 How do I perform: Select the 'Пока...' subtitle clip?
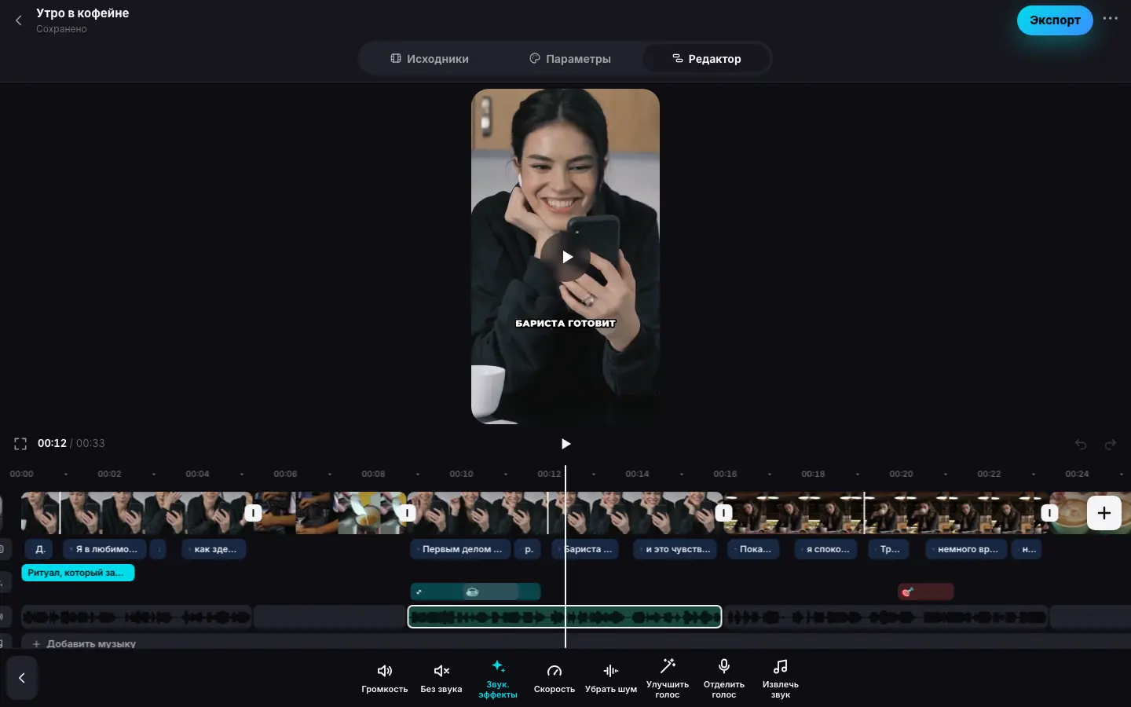pyautogui.click(x=755, y=549)
